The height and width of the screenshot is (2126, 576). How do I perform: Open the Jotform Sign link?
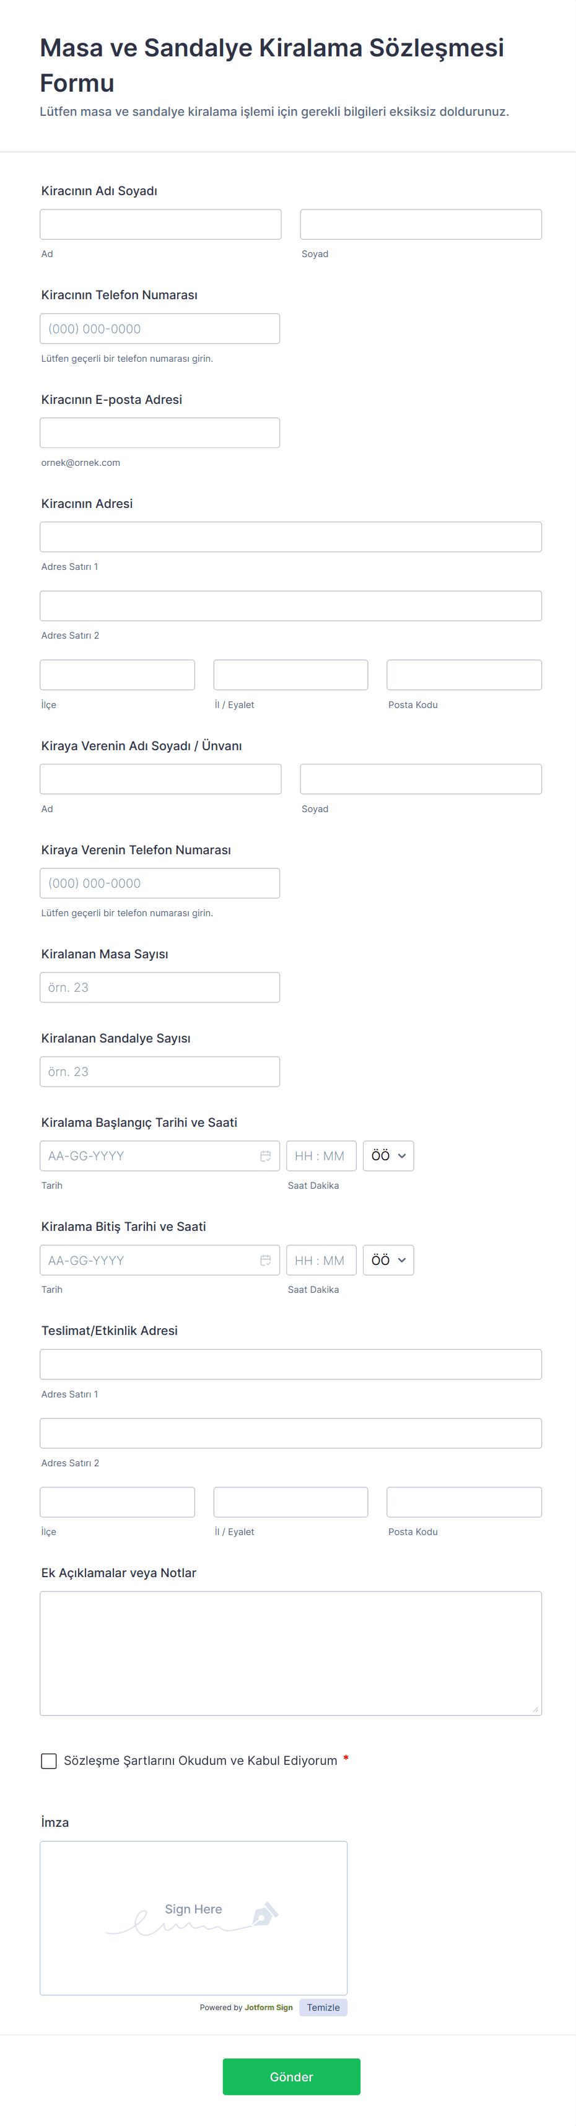pyautogui.click(x=268, y=2007)
